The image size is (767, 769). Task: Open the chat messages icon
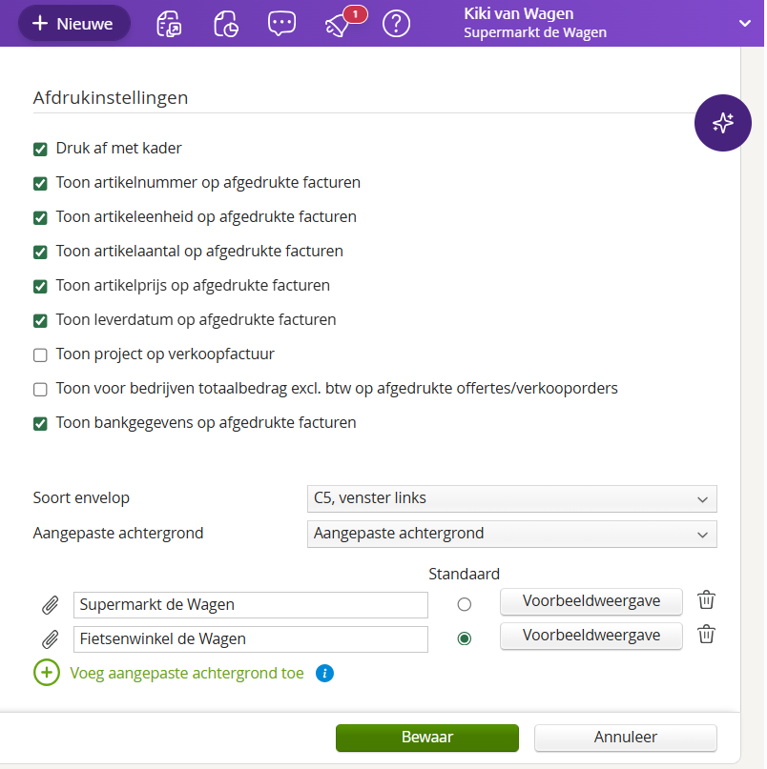[x=281, y=24]
